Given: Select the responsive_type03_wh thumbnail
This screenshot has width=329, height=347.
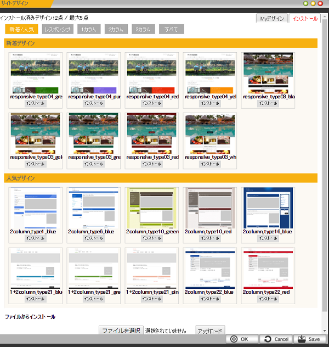Looking at the screenshot, I should coord(210,133).
